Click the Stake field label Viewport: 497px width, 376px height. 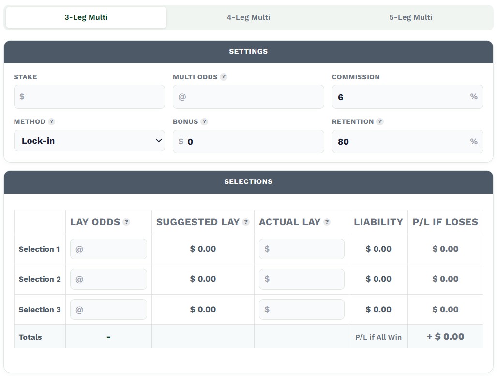tap(25, 77)
